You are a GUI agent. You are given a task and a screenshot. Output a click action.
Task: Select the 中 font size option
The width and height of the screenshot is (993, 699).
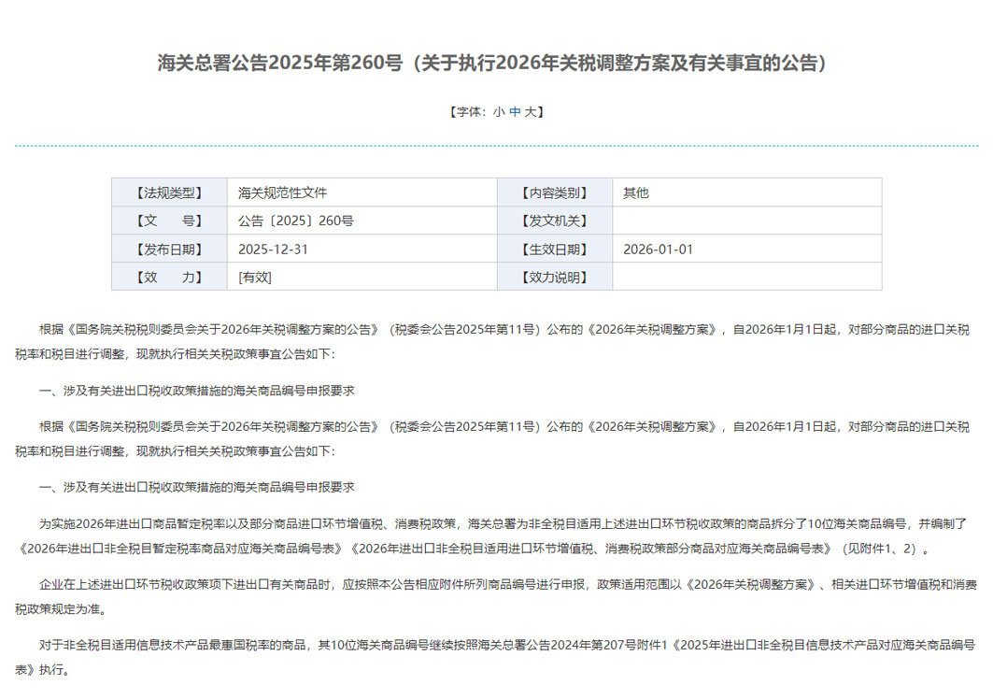coord(513,112)
